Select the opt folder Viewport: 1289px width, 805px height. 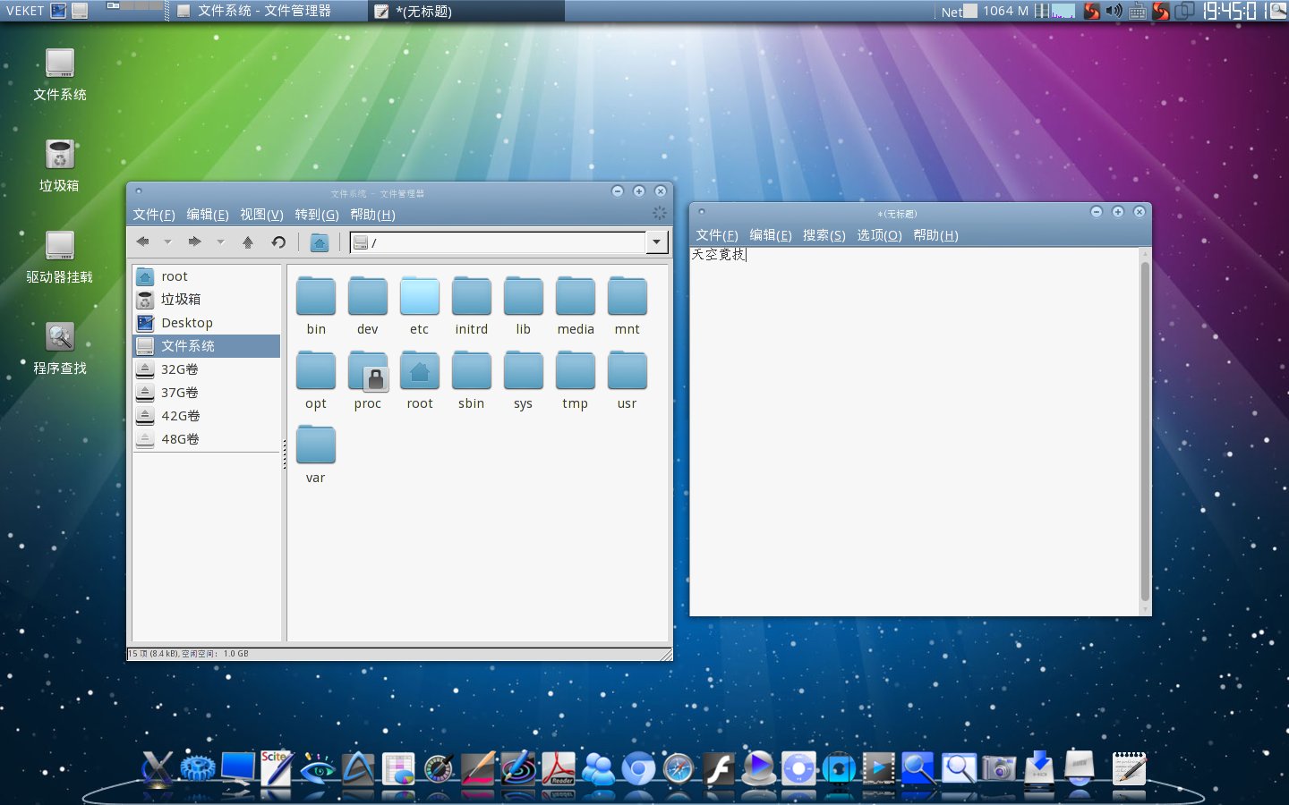[316, 380]
